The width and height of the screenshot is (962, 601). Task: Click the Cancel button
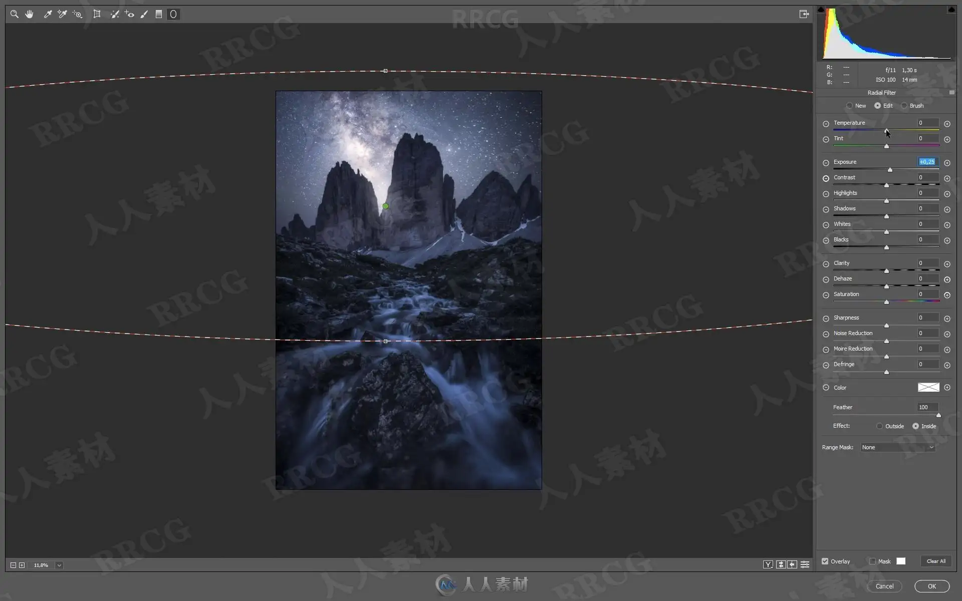[884, 586]
